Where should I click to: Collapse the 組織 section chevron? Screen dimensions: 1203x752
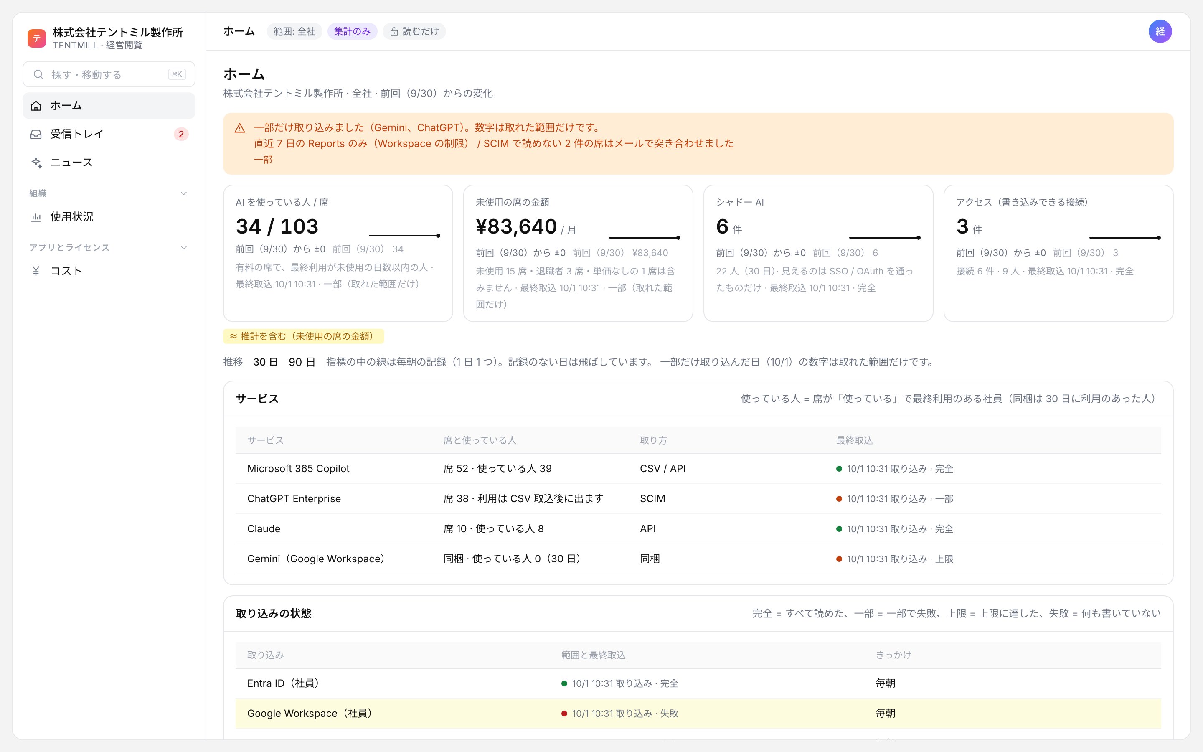[183, 193]
